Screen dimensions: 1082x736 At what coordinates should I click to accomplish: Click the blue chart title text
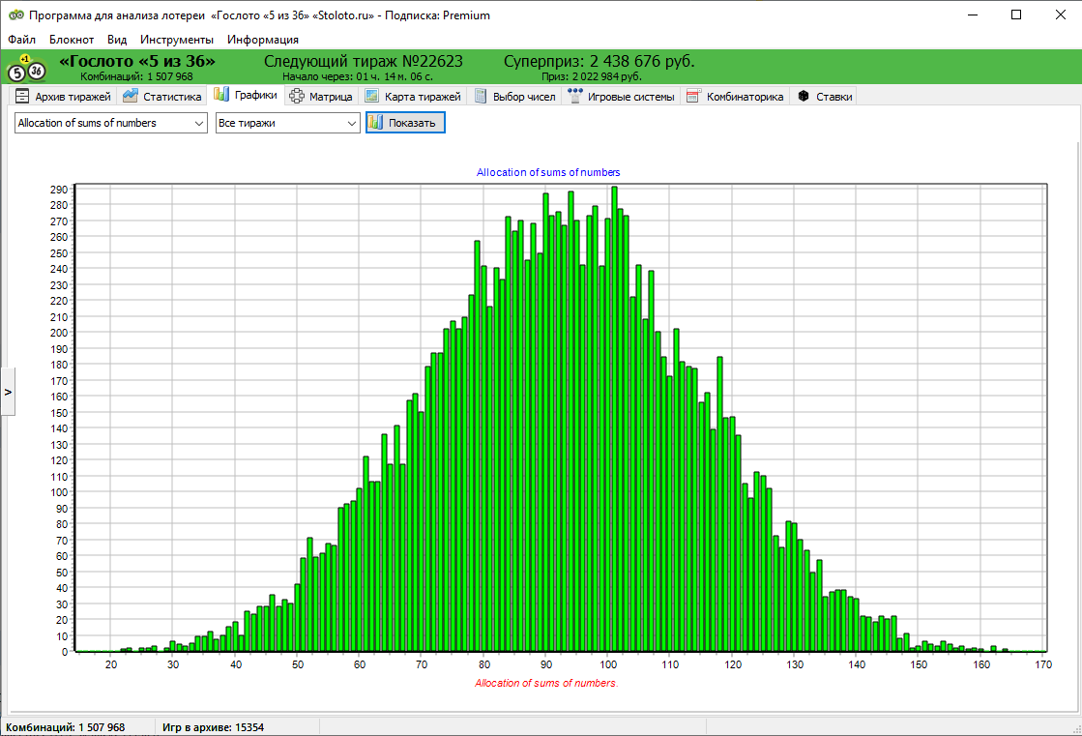(x=548, y=172)
